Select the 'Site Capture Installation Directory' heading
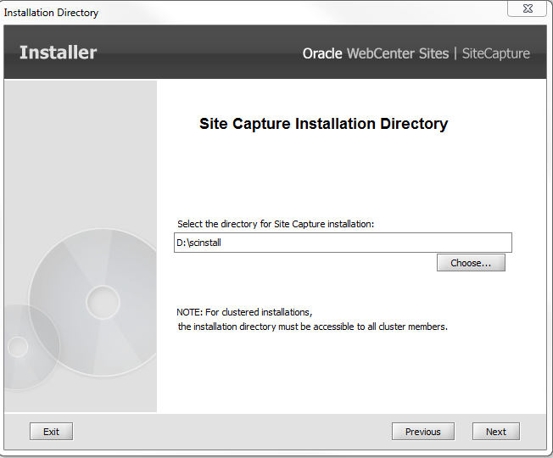The image size is (553, 458). [324, 124]
